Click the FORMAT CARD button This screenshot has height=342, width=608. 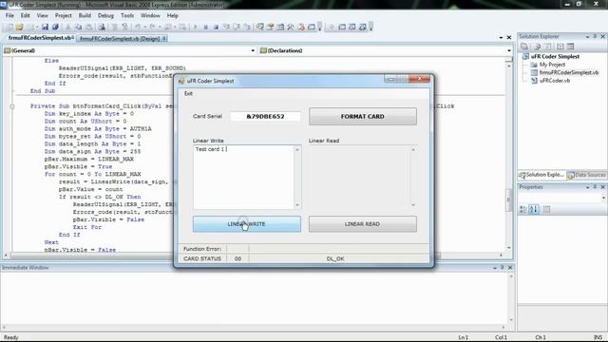click(363, 116)
